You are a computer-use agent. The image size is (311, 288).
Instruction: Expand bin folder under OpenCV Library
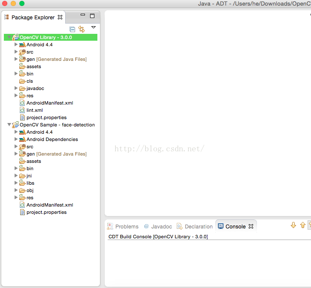click(x=16, y=74)
